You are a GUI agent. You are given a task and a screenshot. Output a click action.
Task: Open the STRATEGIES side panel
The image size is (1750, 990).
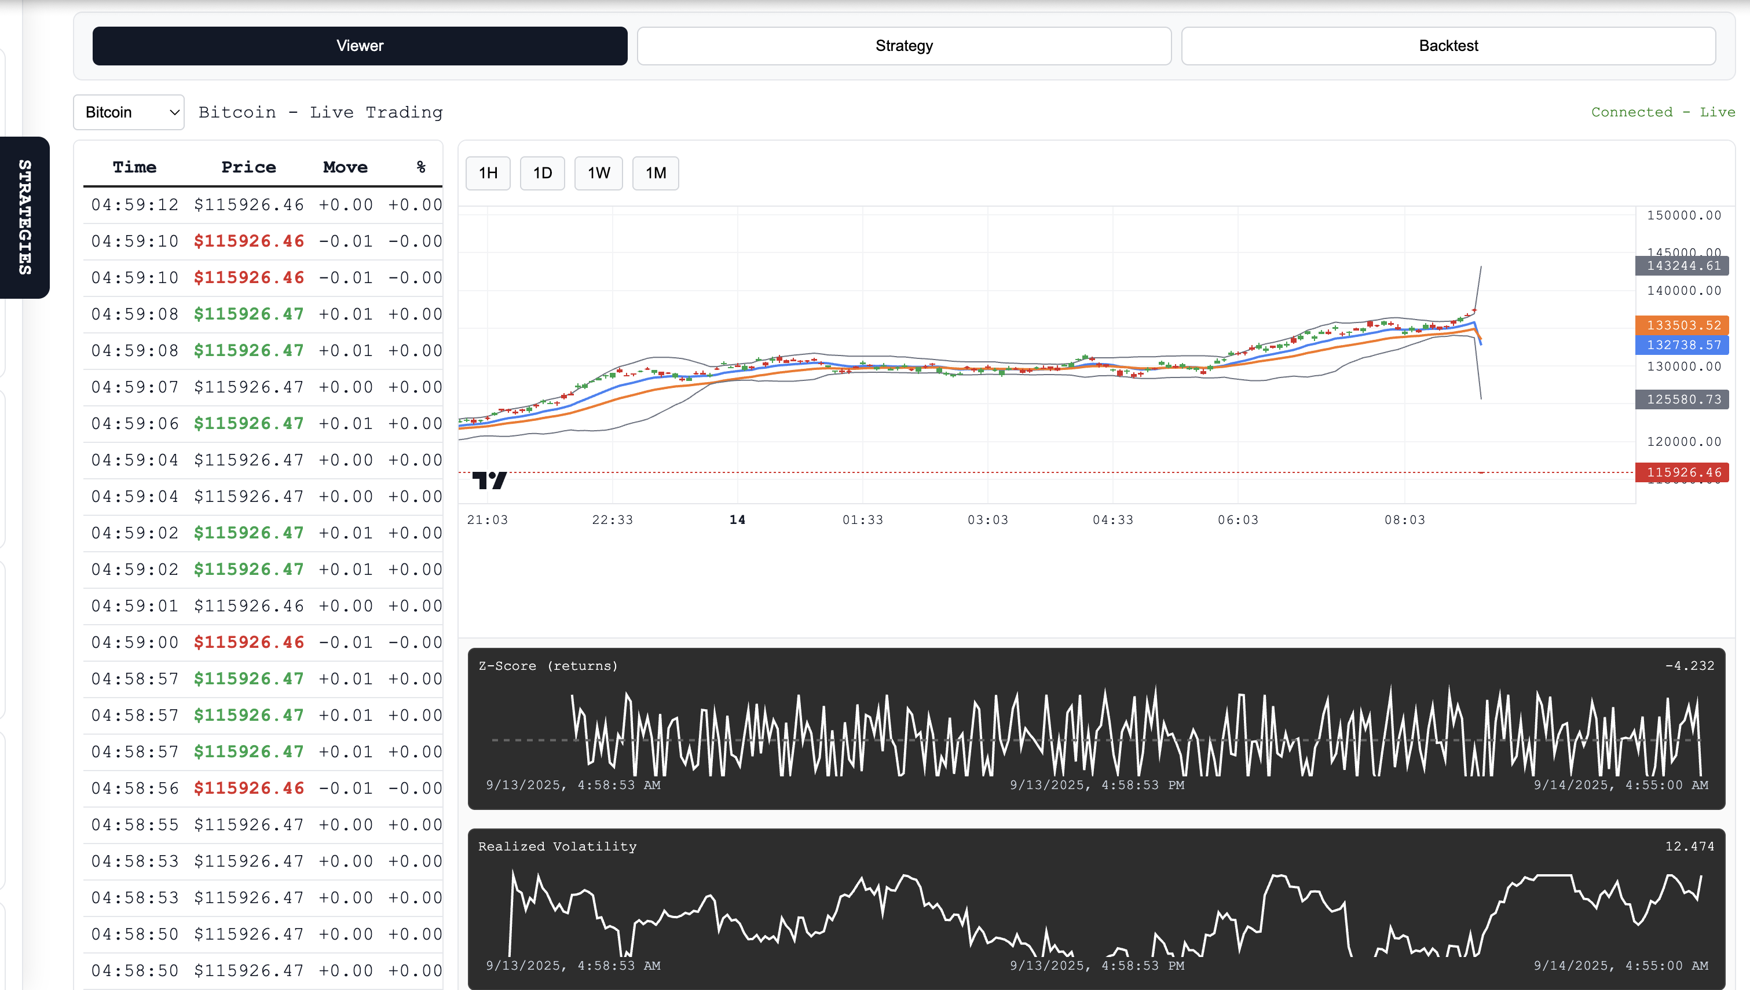point(24,218)
